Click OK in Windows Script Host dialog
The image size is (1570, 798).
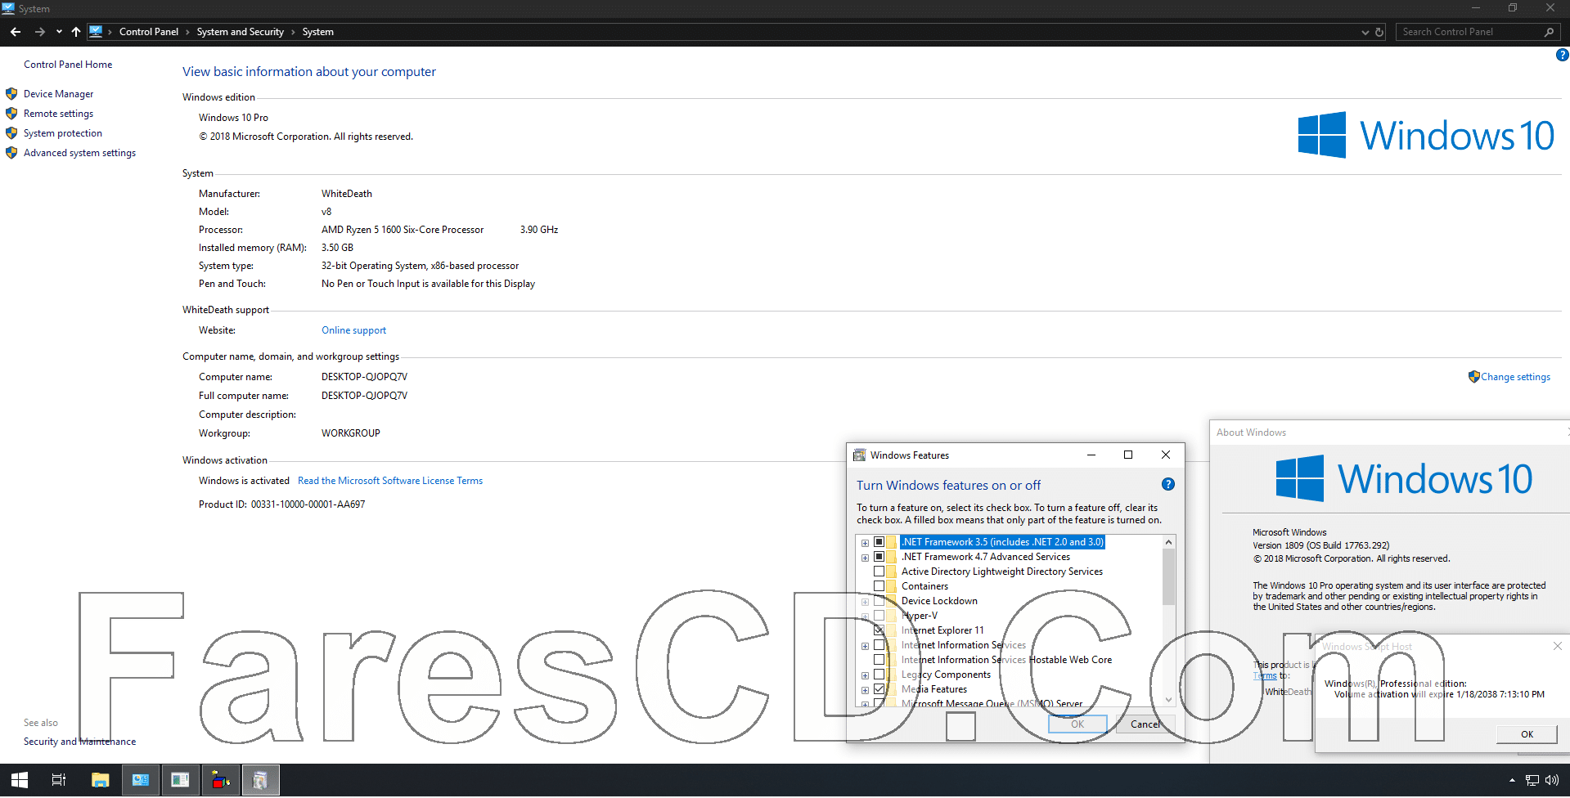(x=1527, y=734)
